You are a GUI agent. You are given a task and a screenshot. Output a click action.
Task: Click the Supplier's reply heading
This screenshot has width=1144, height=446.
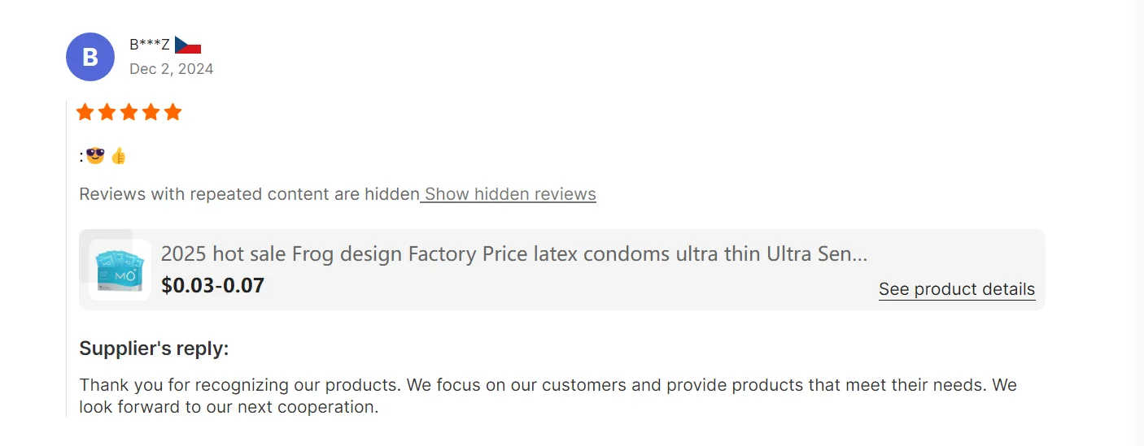154,349
